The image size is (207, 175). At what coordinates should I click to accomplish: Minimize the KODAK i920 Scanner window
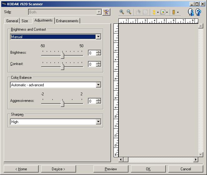click(x=192, y=4)
